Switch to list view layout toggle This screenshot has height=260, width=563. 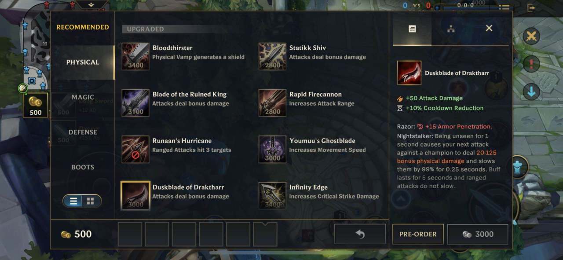click(x=74, y=201)
